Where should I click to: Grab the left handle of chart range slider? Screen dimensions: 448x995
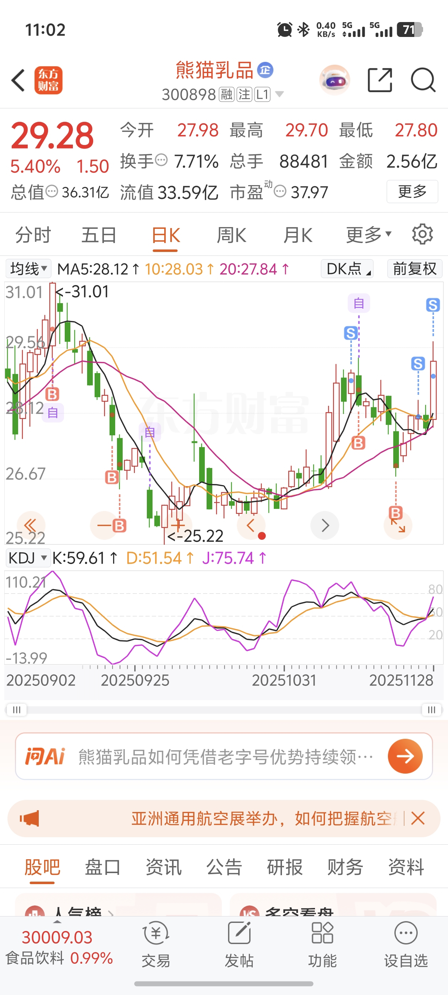(x=16, y=710)
